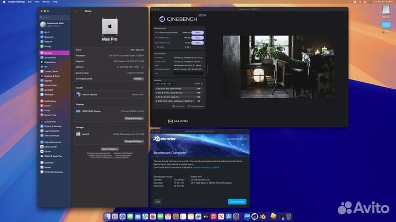Open the View menu
Viewport: 396px width, 222px height.
pos(37,2)
